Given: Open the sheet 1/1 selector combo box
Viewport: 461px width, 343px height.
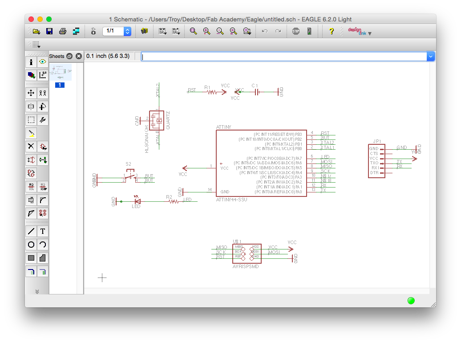Looking at the screenshot, I should click(117, 31).
